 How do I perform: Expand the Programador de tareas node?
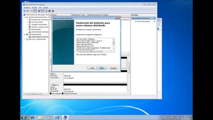[x=27, y=20]
